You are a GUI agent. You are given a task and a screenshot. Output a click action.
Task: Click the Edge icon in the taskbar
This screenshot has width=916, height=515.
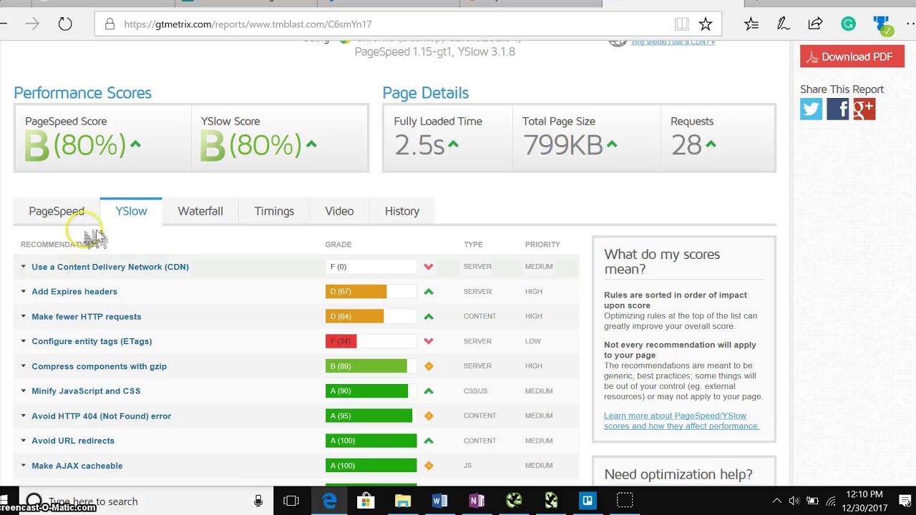click(x=329, y=501)
